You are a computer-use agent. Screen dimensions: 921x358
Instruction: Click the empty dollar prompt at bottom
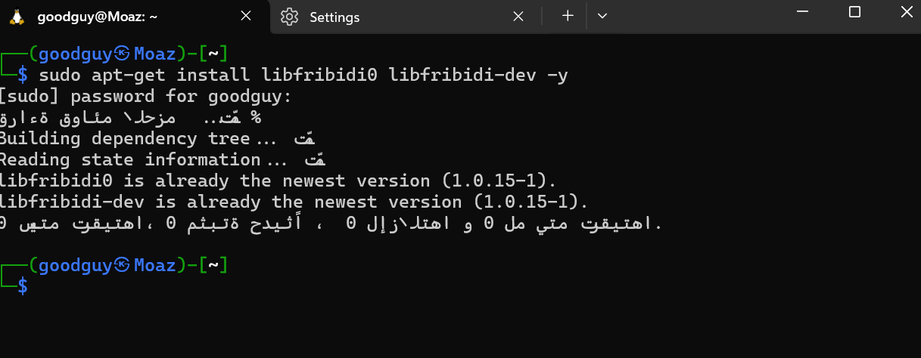click(x=23, y=286)
